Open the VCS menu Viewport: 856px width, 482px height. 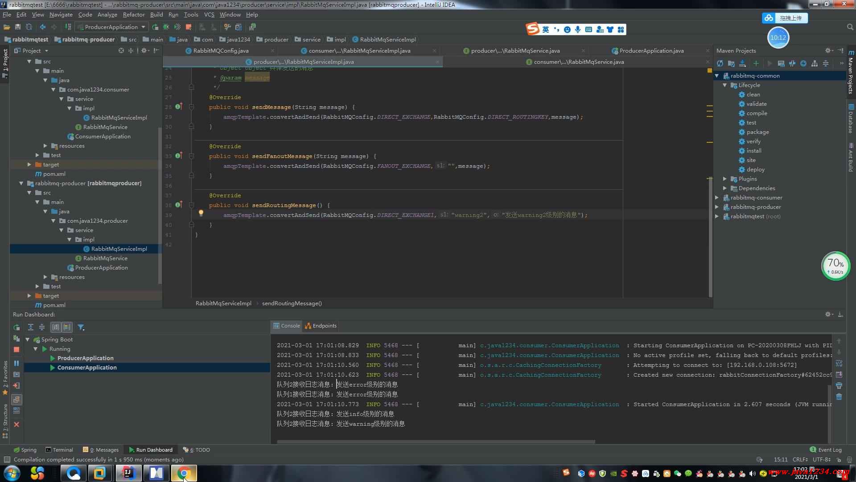209,15
